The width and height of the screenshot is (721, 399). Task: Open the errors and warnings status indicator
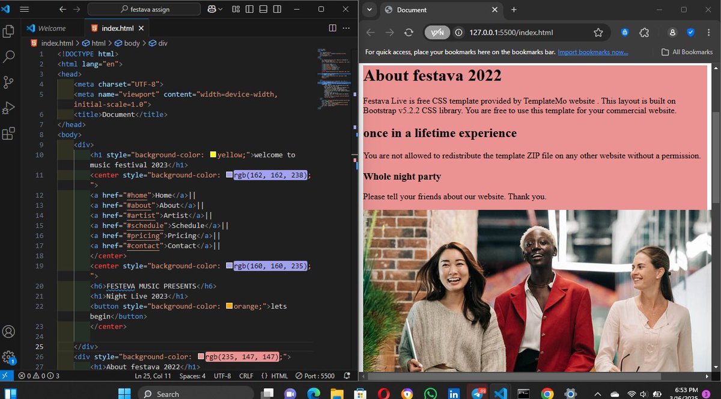pos(38,376)
